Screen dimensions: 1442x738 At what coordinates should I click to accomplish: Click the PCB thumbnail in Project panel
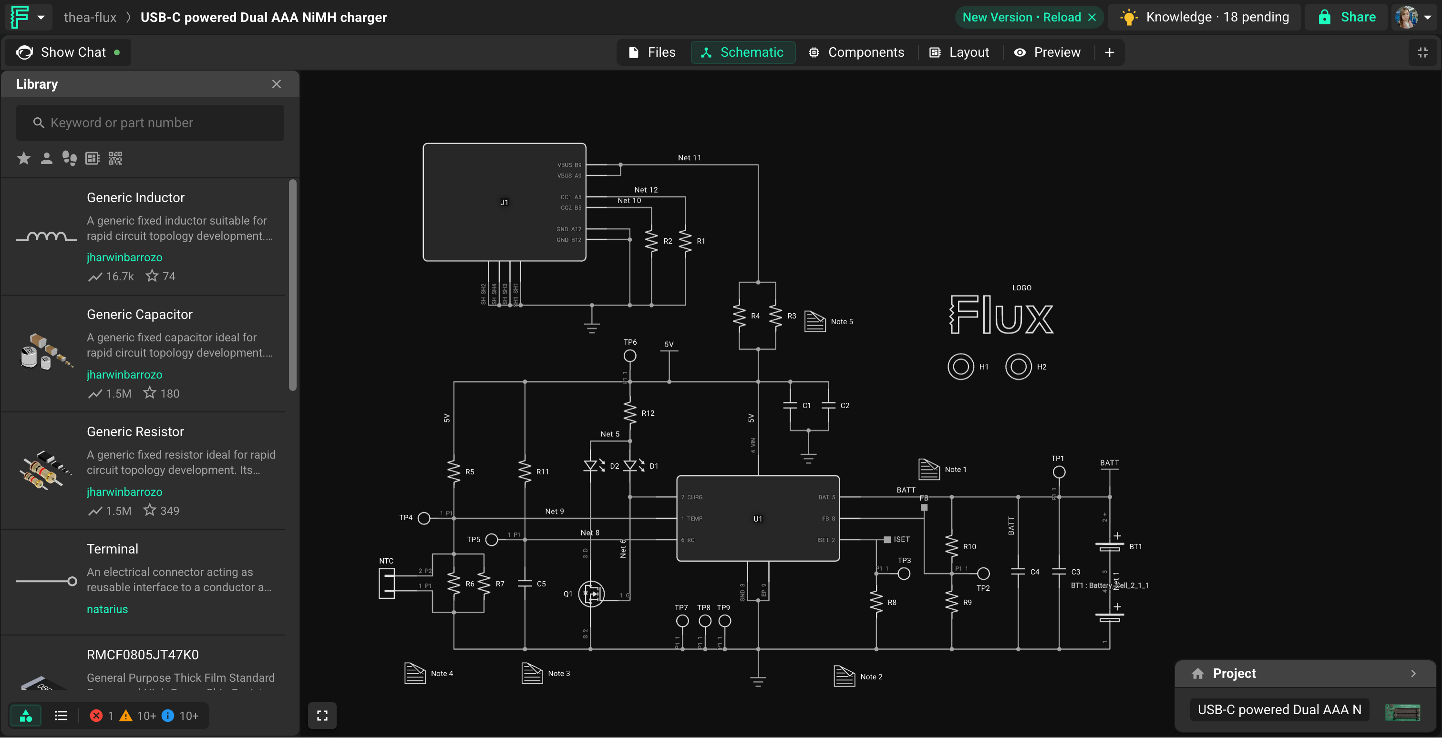(x=1403, y=712)
